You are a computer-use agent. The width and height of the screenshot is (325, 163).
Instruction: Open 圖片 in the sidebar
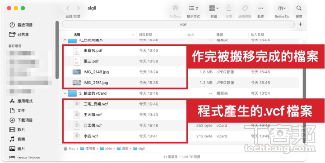[x=17, y=149]
